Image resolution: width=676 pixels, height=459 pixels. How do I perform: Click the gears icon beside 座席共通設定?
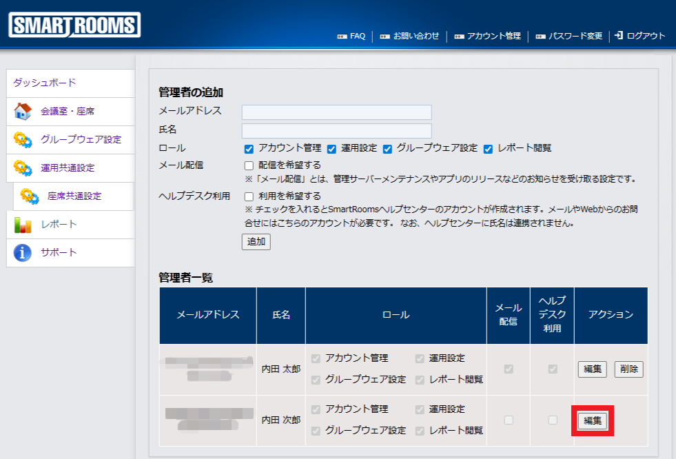point(30,196)
